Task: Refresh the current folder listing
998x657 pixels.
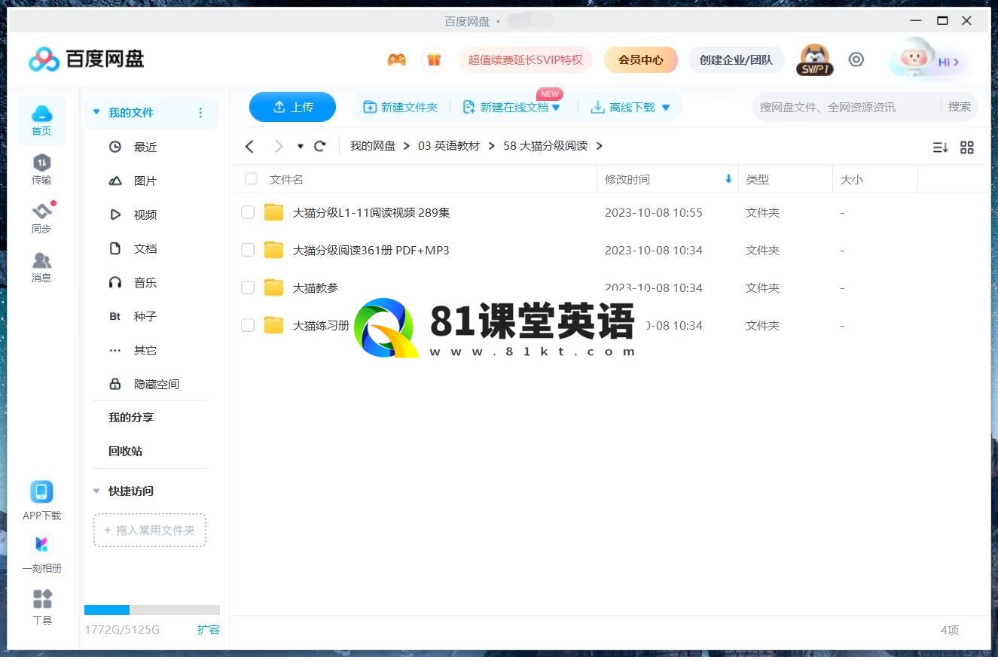Action: (x=320, y=146)
